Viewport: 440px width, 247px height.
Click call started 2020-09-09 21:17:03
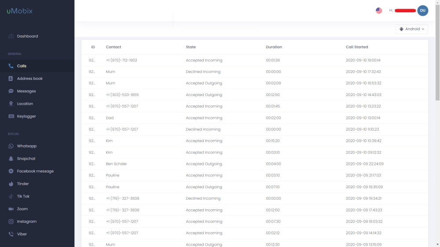point(363,175)
